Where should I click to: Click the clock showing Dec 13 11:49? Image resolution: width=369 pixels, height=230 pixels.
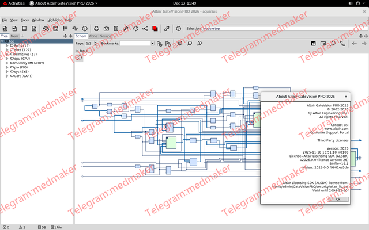click(184, 3)
